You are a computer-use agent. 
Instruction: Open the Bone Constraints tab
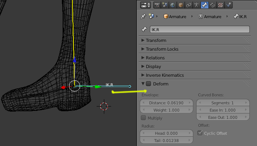pos(212,5)
